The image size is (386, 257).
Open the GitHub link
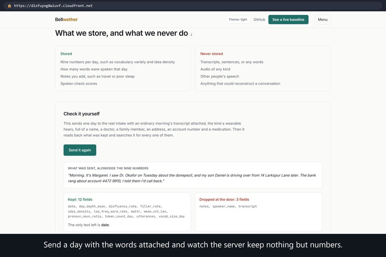click(259, 20)
